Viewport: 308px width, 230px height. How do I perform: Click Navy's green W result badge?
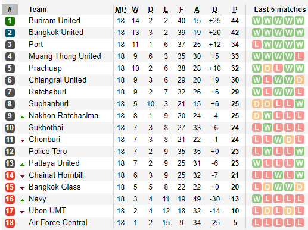(x=257, y=199)
